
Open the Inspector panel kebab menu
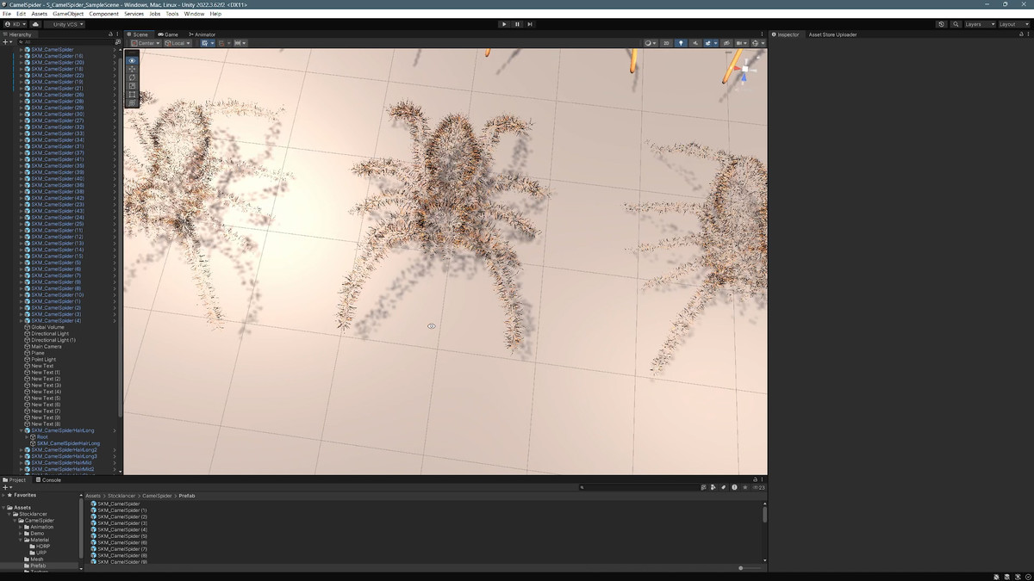point(1028,34)
